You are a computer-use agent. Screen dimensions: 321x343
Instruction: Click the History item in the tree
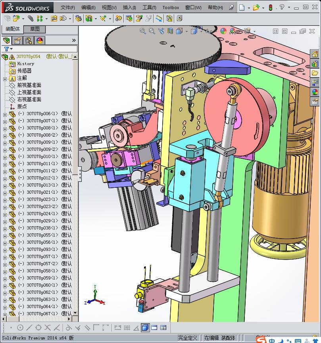coord(25,64)
